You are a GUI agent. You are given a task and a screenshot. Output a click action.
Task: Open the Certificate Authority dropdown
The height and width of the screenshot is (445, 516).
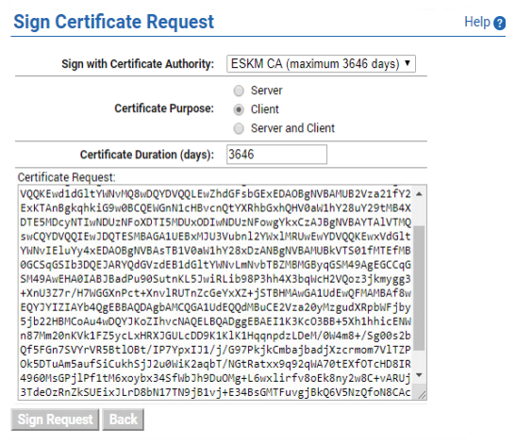tap(321, 63)
